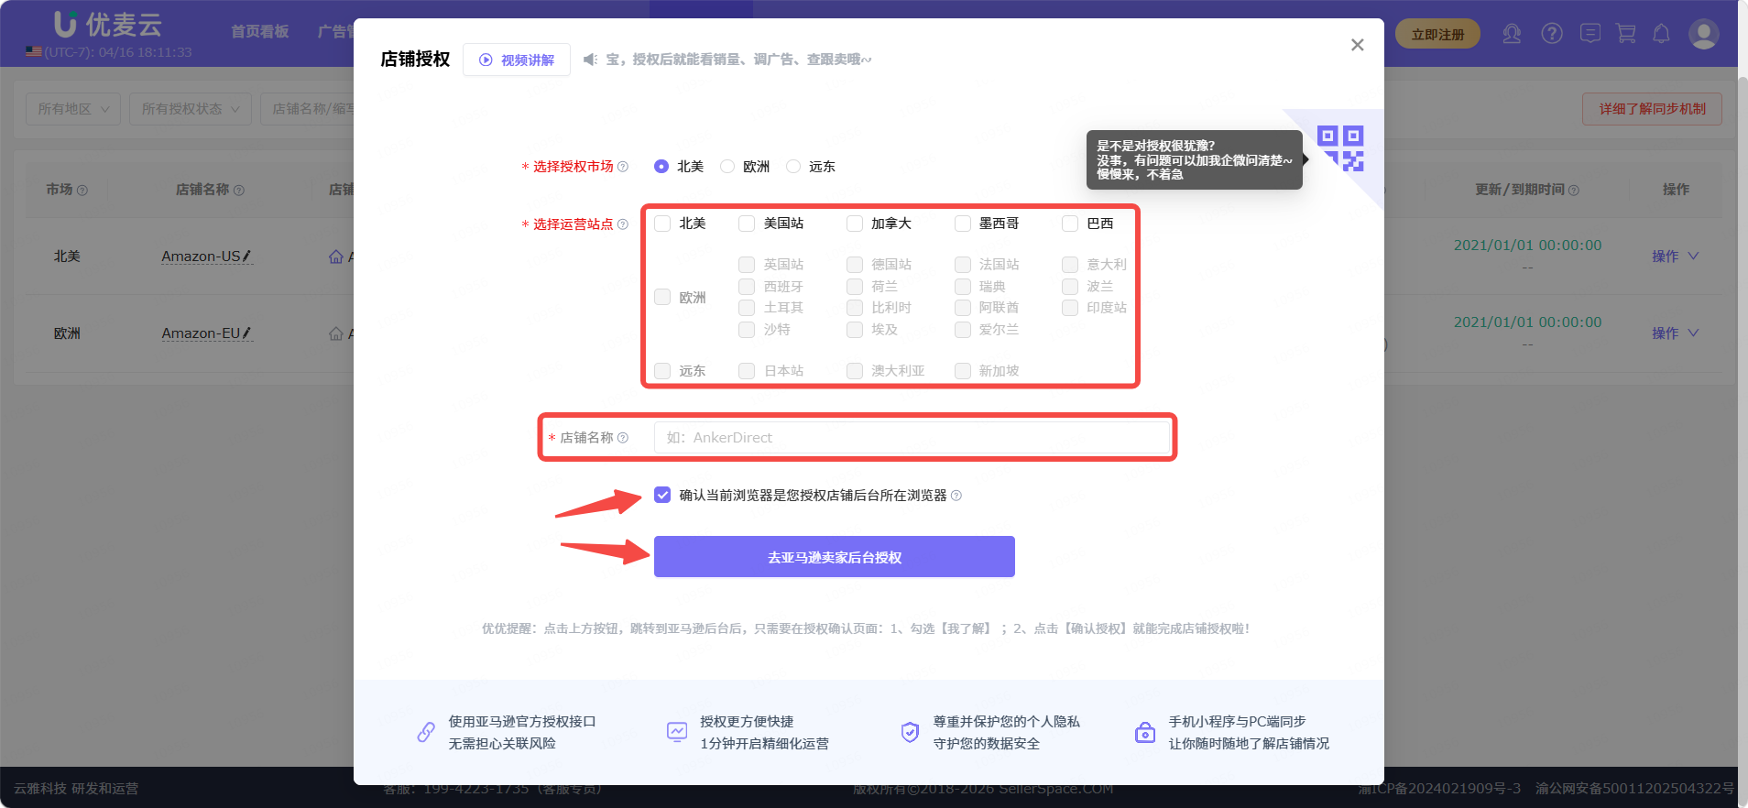Check the 德国站 checkbox

[x=855, y=265]
